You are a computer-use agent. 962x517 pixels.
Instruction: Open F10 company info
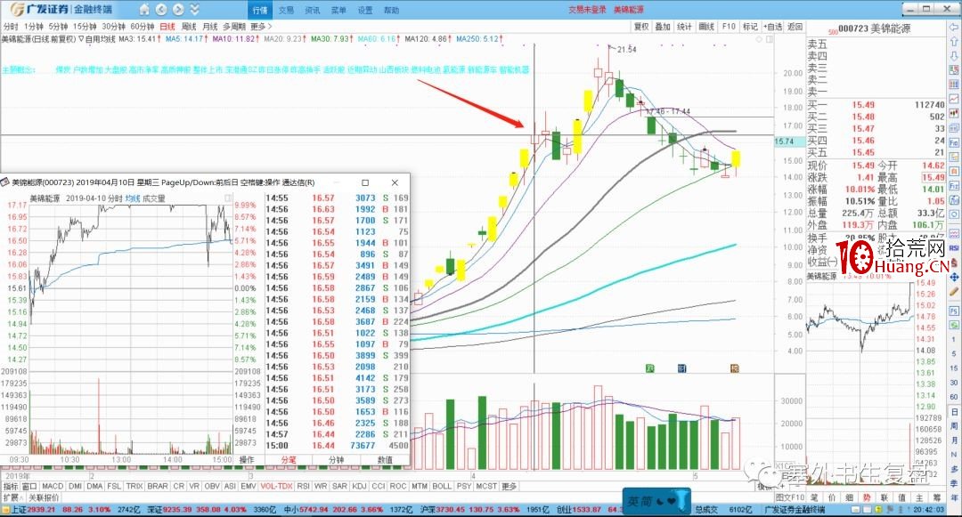coord(729,27)
